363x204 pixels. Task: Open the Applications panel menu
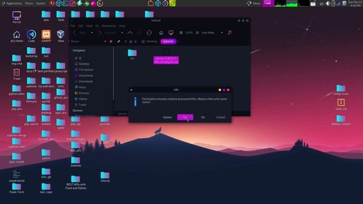(12, 3)
